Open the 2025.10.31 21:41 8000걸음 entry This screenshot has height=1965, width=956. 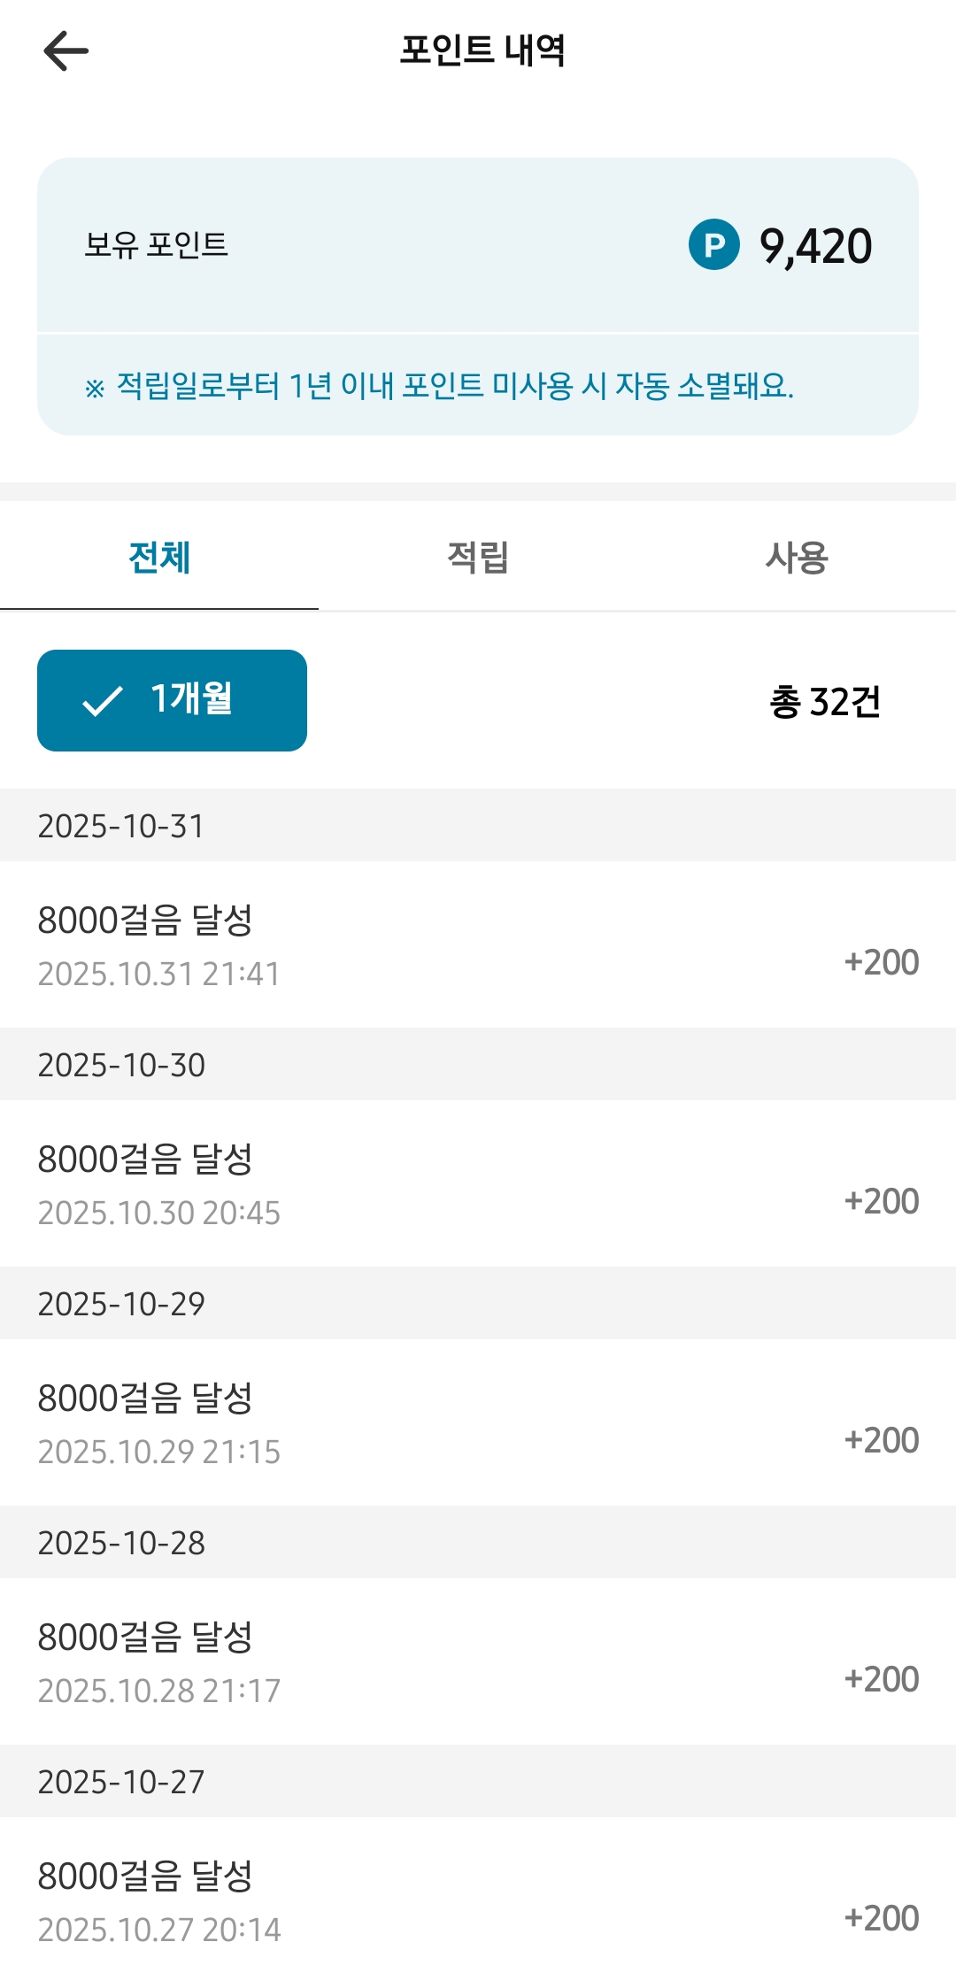pos(478,945)
